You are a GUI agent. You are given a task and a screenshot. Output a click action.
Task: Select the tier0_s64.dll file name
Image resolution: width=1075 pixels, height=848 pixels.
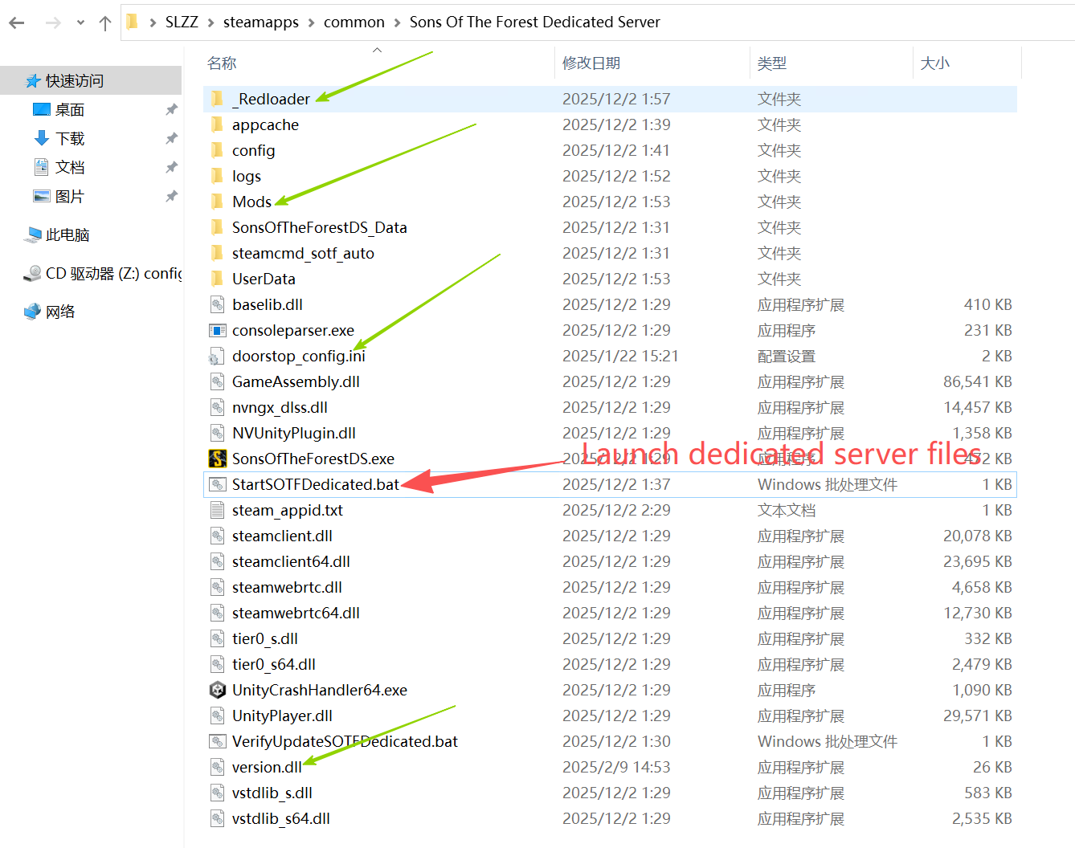[x=274, y=664]
